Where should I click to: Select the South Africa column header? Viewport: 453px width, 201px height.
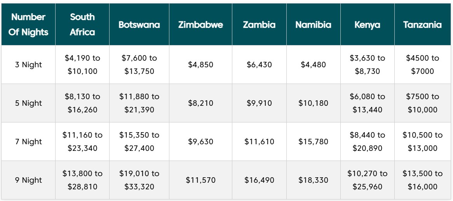pos(82,24)
